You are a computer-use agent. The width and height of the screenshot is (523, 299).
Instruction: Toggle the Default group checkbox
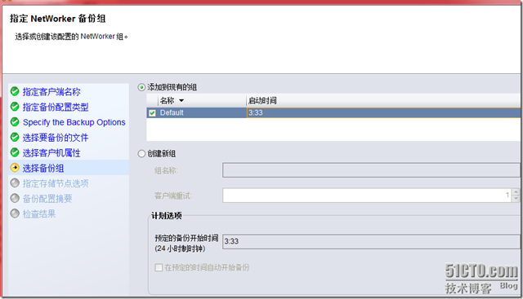click(x=153, y=113)
